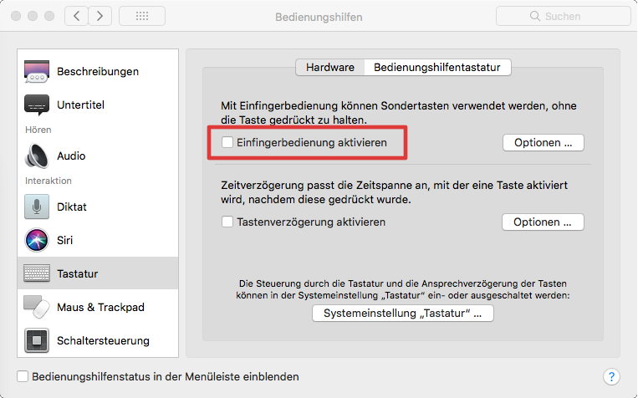Open Optionen for Einfingerbedienung
The height and width of the screenshot is (398, 638).
tap(544, 143)
